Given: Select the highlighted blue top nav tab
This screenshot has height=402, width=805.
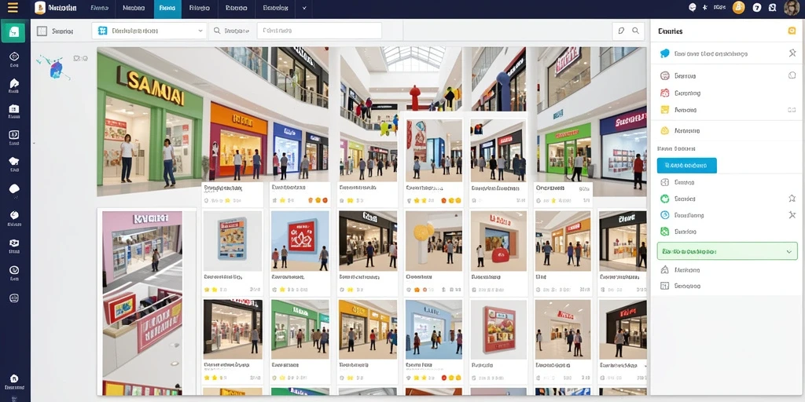Looking at the screenshot, I should click(167, 8).
